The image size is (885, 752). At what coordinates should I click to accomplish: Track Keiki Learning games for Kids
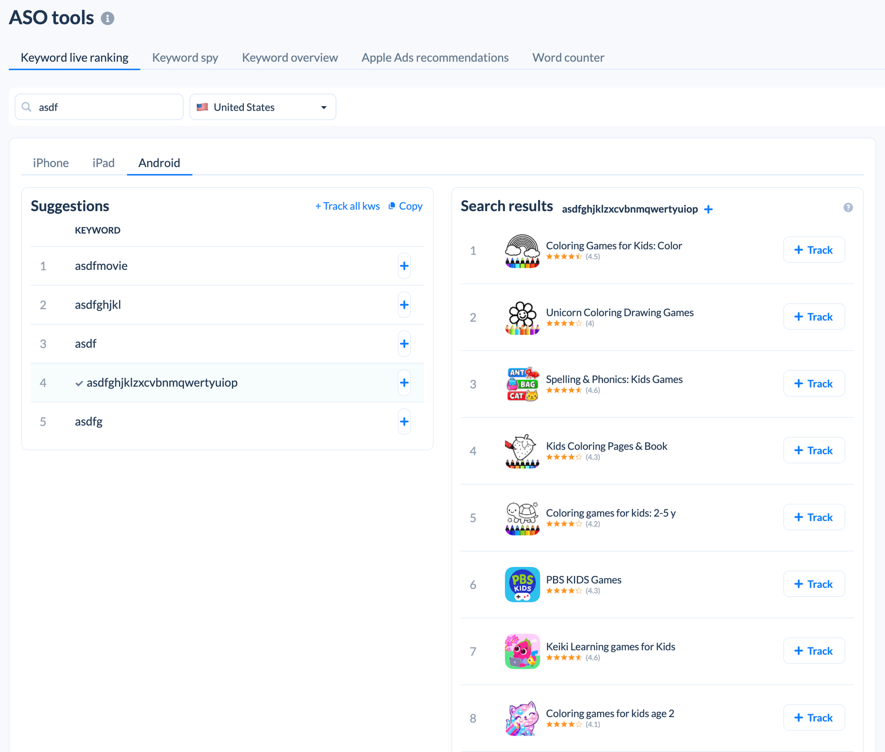click(814, 651)
